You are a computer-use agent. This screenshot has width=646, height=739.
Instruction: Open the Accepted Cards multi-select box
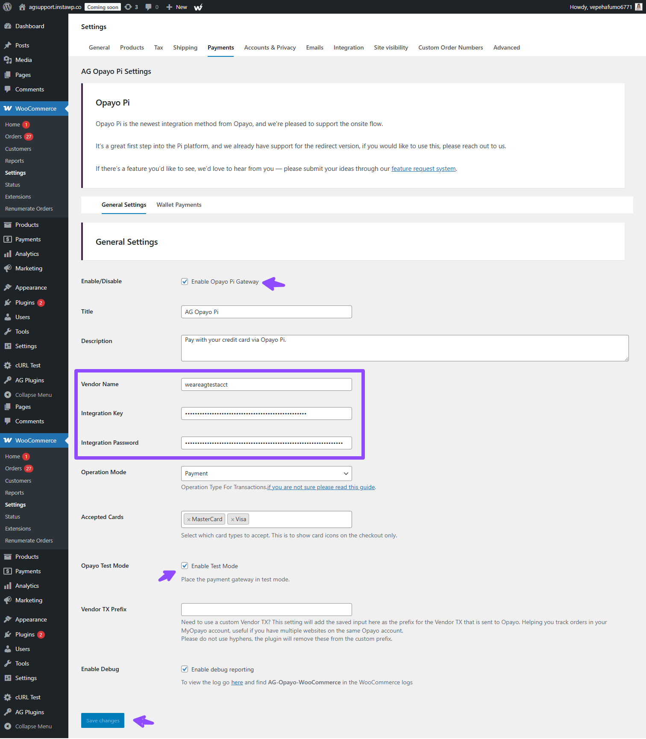(267, 519)
